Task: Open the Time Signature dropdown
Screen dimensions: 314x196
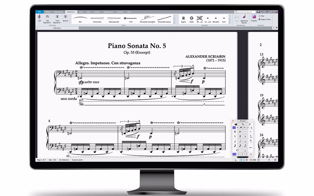Action: point(57,19)
